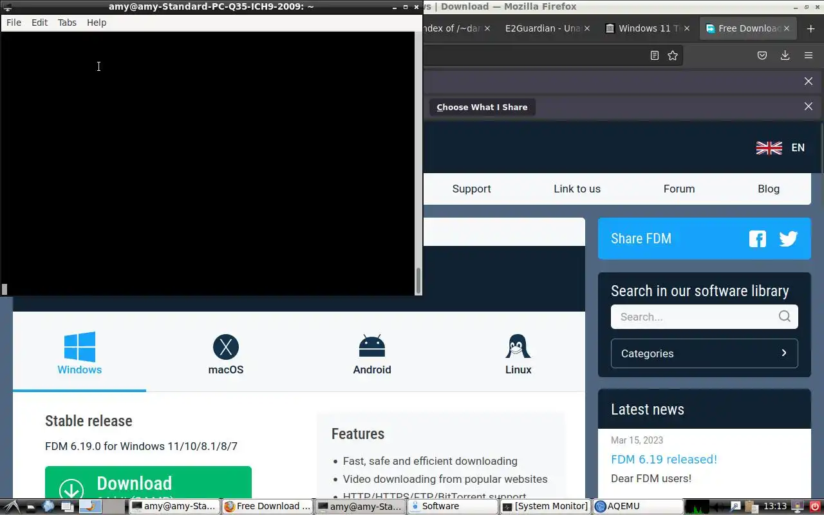The width and height of the screenshot is (824, 515).
Task: Click the green Download button
Action: tap(148, 483)
